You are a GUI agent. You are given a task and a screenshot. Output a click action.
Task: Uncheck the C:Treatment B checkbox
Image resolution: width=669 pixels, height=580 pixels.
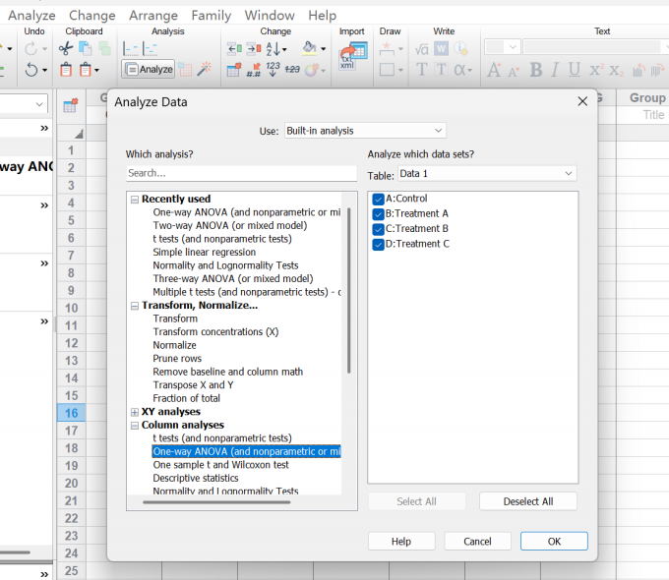pyautogui.click(x=378, y=229)
